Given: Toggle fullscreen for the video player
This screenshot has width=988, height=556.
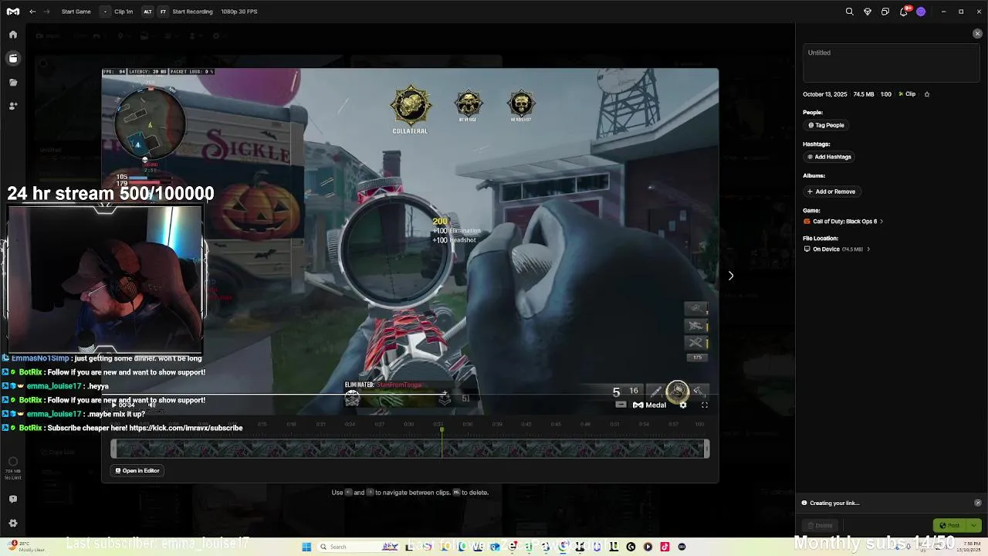Looking at the screenshot, I should tap(704, 405).
